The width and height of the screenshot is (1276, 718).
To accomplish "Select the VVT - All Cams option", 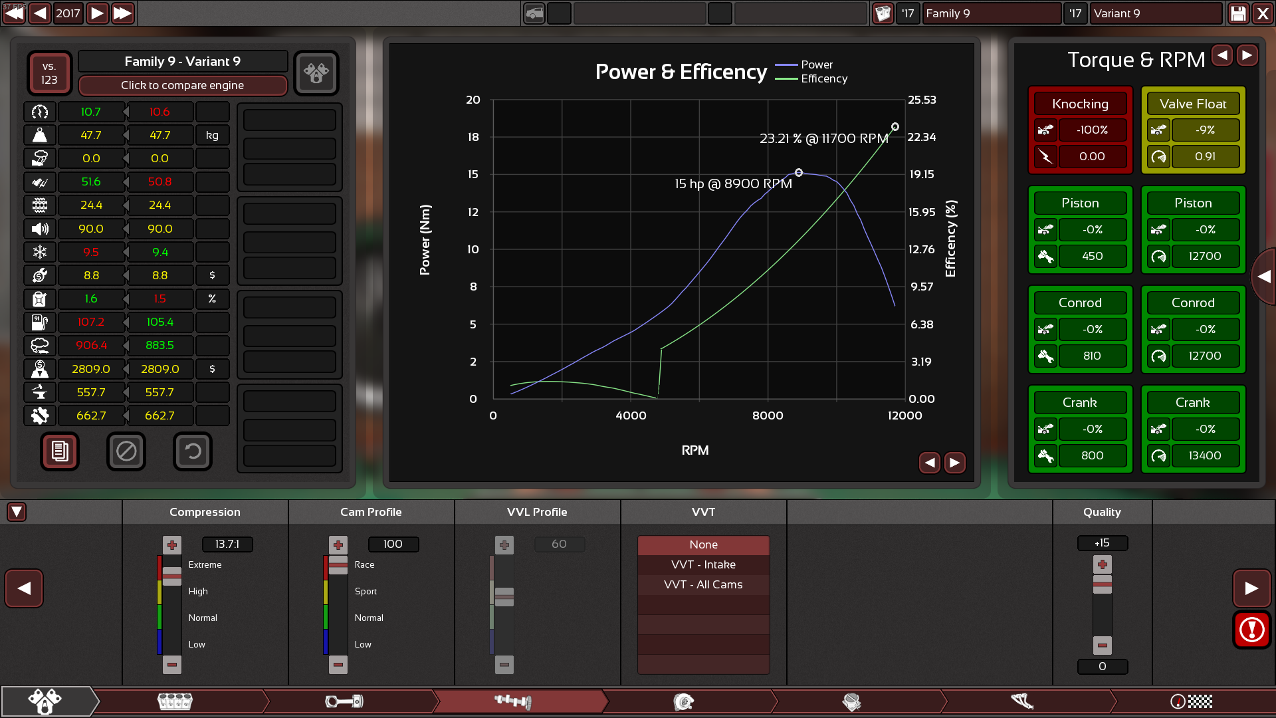I will tap(703, 584).
